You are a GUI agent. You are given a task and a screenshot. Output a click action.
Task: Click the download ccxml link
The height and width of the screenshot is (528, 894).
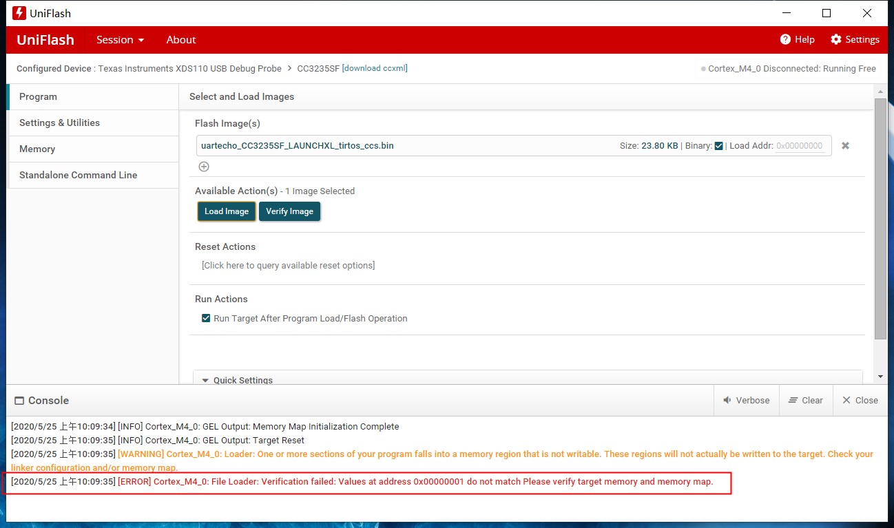pyautogui.click(x=375, y=68)
